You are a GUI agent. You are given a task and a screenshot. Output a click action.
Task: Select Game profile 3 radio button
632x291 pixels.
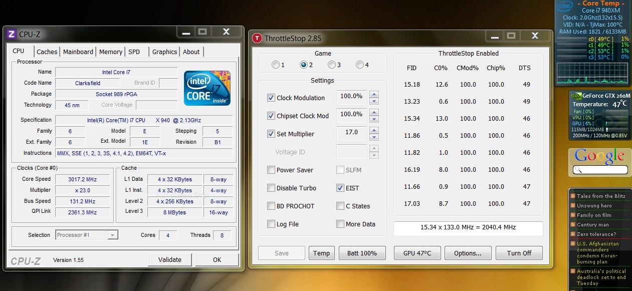tap(331, 65)
